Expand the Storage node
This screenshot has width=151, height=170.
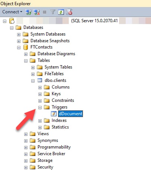[26, 161]
